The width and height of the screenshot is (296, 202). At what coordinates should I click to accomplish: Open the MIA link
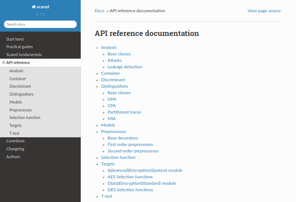[112, 119]
